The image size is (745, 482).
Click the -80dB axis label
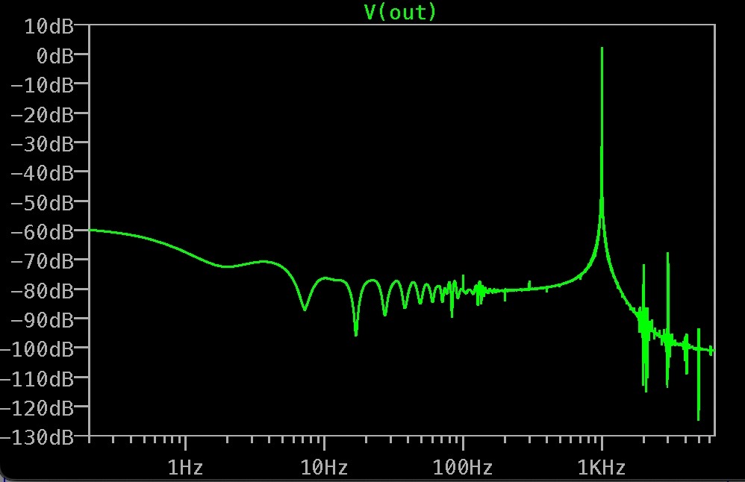pyautogui.click(x=43, y=291)
